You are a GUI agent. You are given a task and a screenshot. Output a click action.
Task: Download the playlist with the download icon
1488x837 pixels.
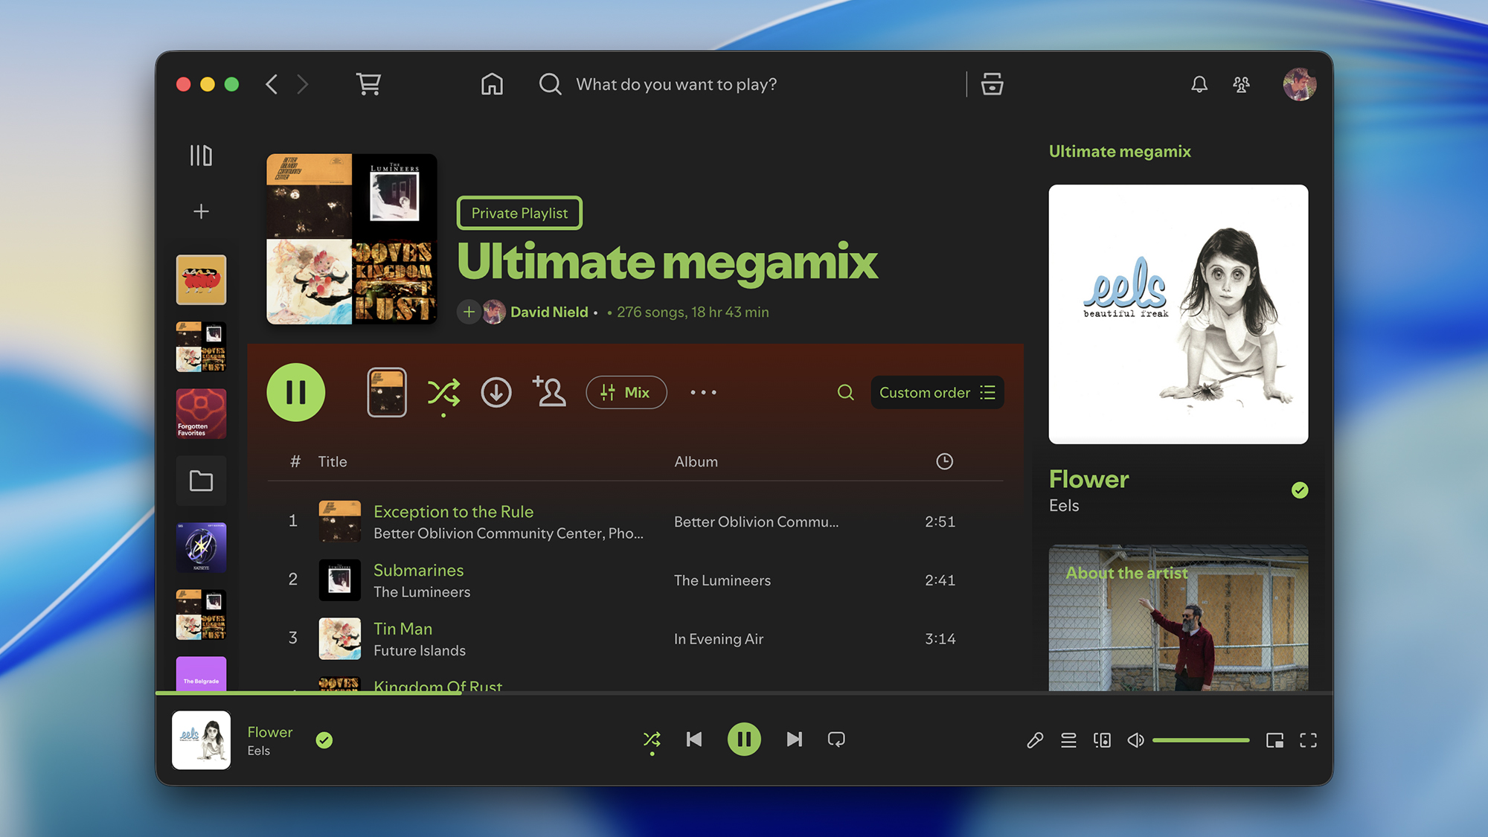pyautogui.click(x=496, y=392)
